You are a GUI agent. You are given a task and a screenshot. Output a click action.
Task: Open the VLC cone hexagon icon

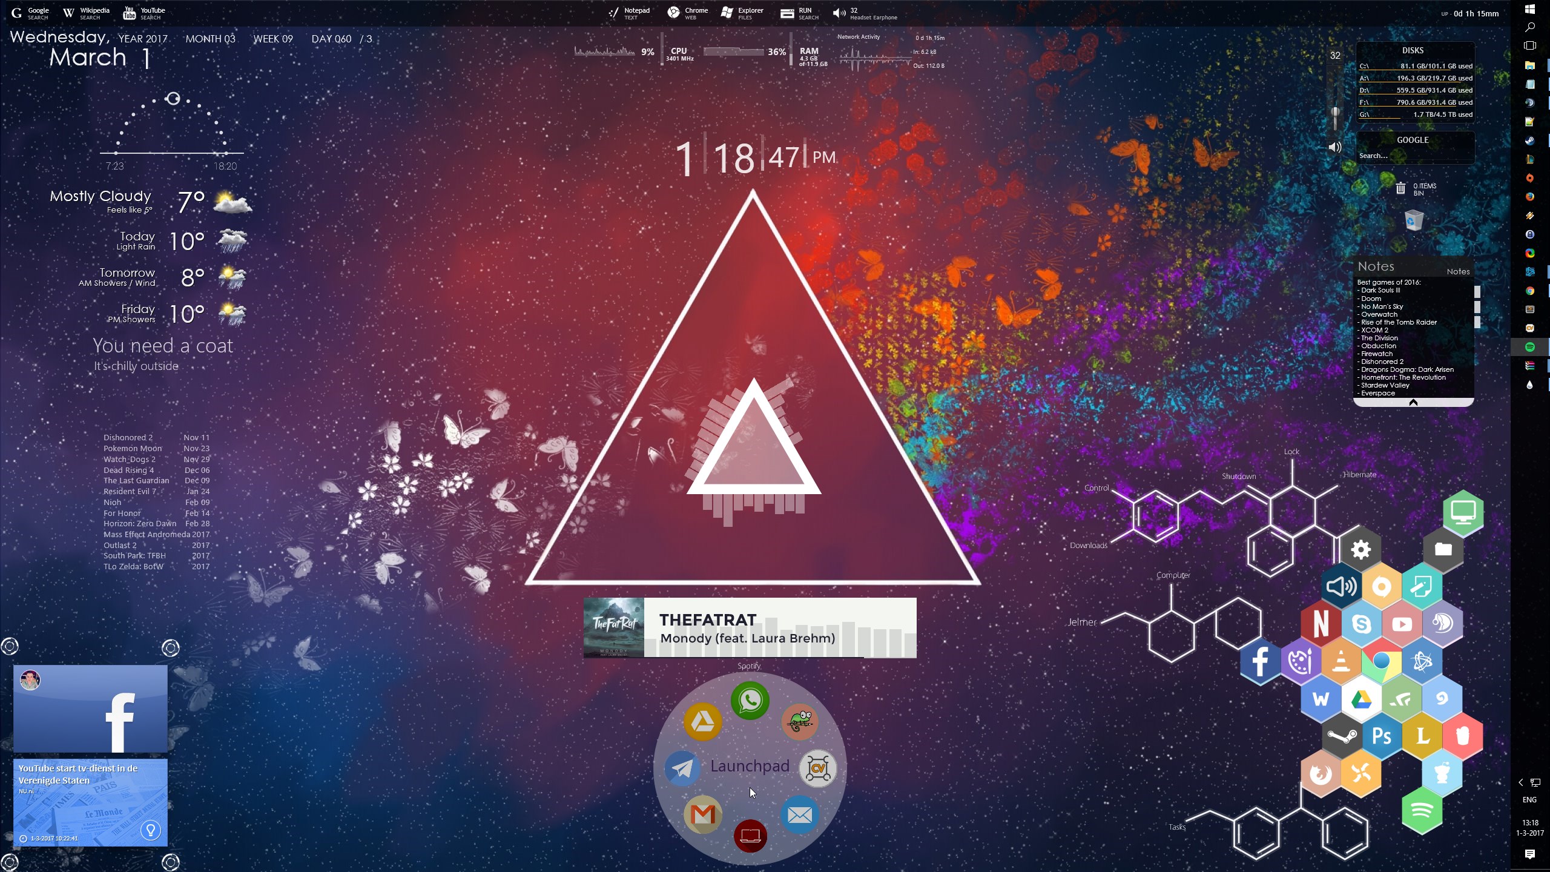(1341, 661)
